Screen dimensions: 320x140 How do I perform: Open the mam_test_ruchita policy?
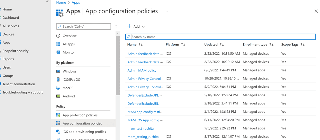141,129
